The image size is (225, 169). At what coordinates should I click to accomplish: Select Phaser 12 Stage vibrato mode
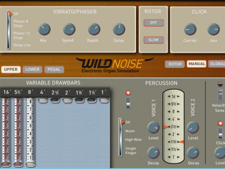point(22,36)
